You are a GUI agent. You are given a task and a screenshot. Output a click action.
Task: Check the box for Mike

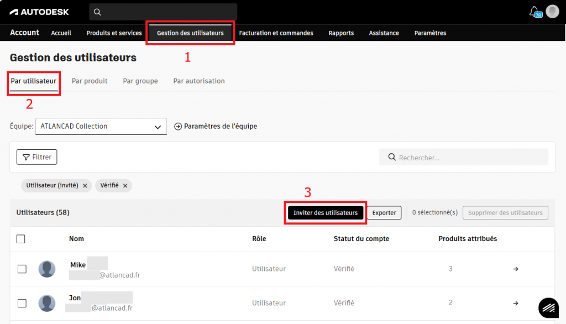pos(22,269)
